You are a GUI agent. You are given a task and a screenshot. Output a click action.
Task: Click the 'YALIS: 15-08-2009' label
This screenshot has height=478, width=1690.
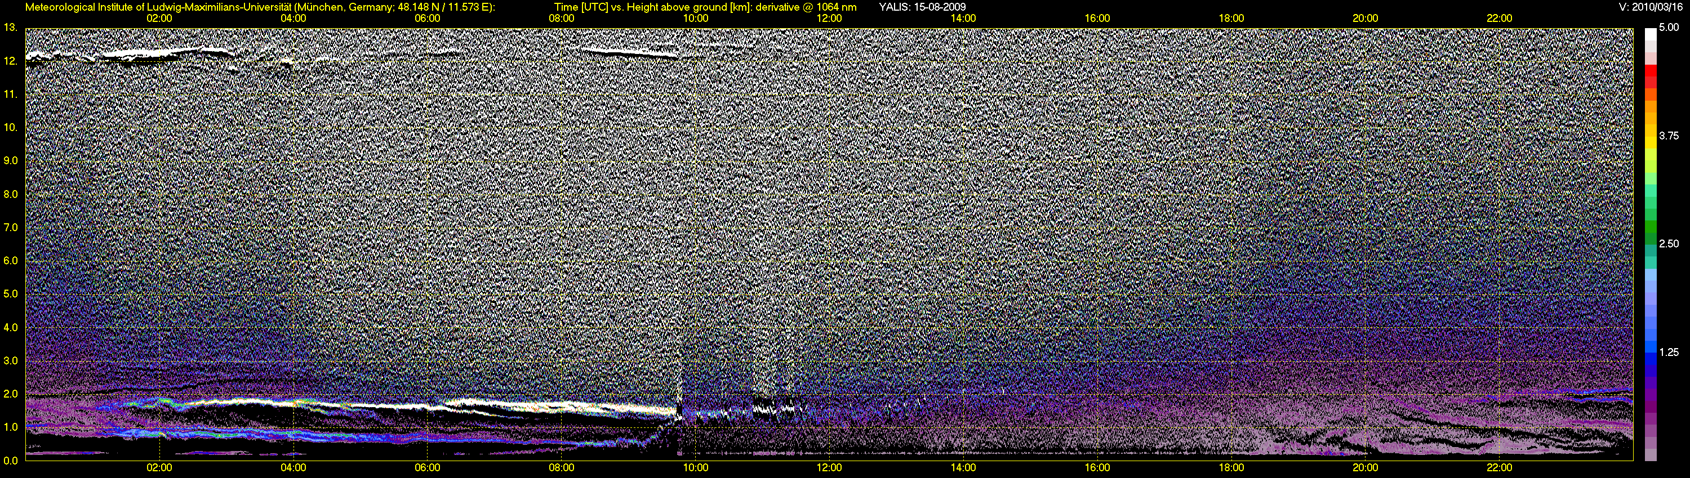(922, 7)
